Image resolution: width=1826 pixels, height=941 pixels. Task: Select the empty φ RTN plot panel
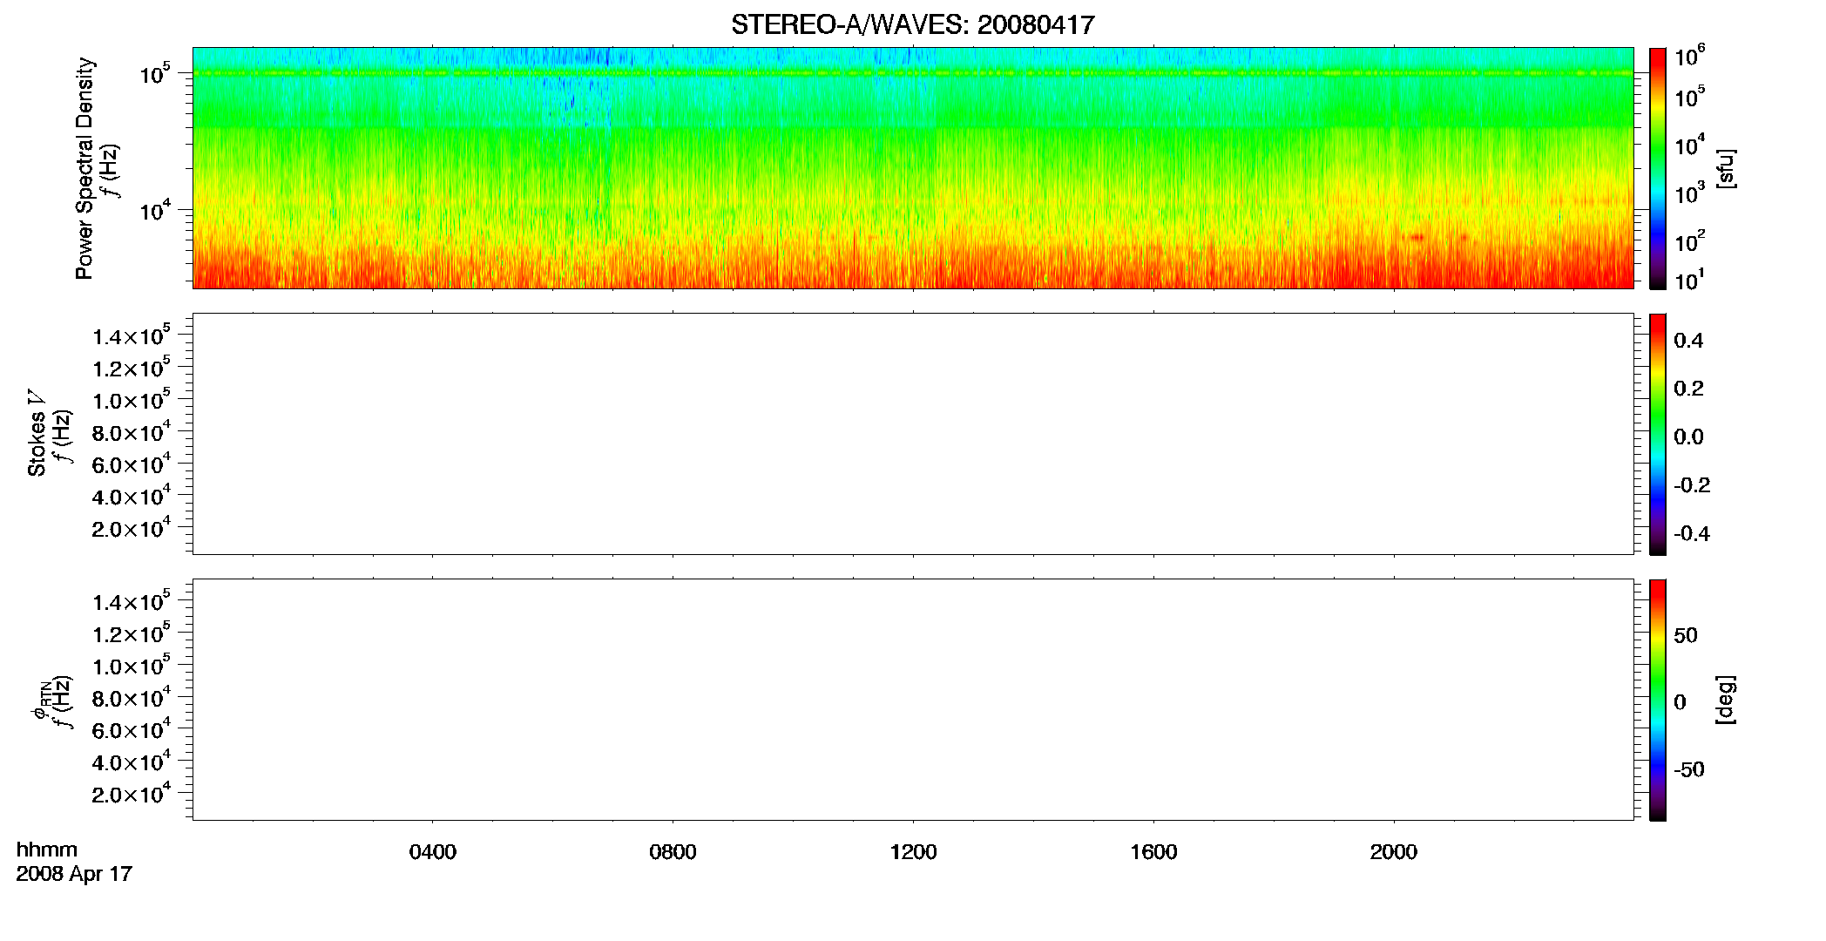tap(913, 700)
